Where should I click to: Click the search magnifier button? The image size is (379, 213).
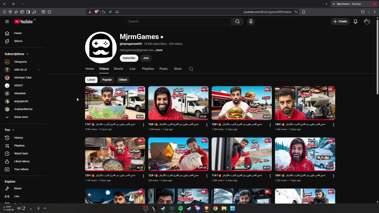point(237,21)
